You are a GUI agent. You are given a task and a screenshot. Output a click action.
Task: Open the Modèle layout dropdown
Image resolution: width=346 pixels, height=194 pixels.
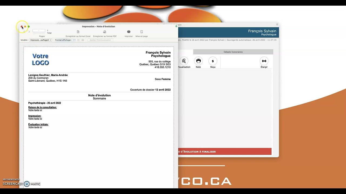coord(40,40)
